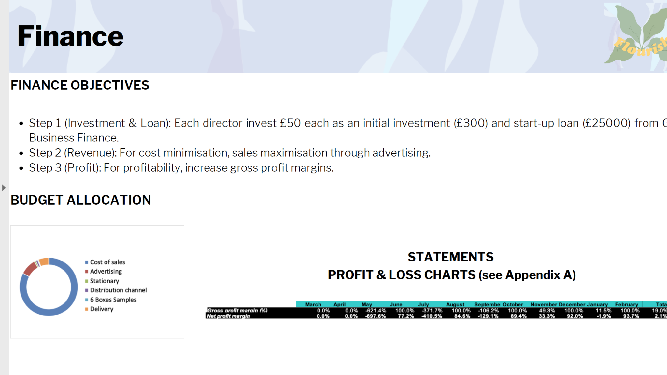The width and height of the screenshot is (667, 375).
Task: Click the green Stationary legend marker
Action: (87, 281)
